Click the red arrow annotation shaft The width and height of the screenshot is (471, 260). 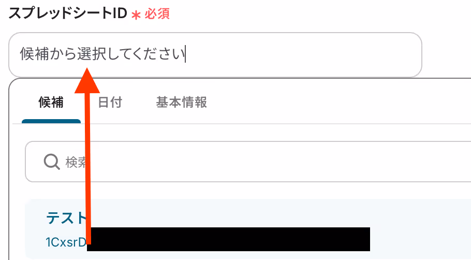pos(87,168)
